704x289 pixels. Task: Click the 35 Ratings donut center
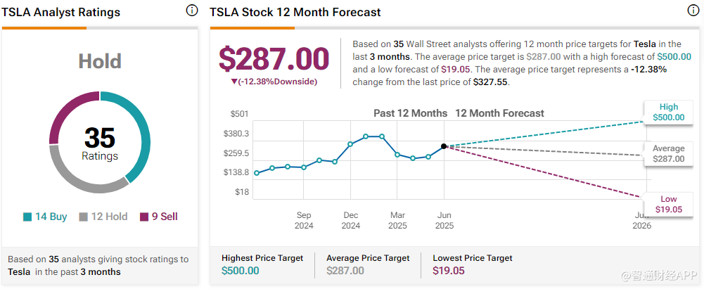point(100,143)
